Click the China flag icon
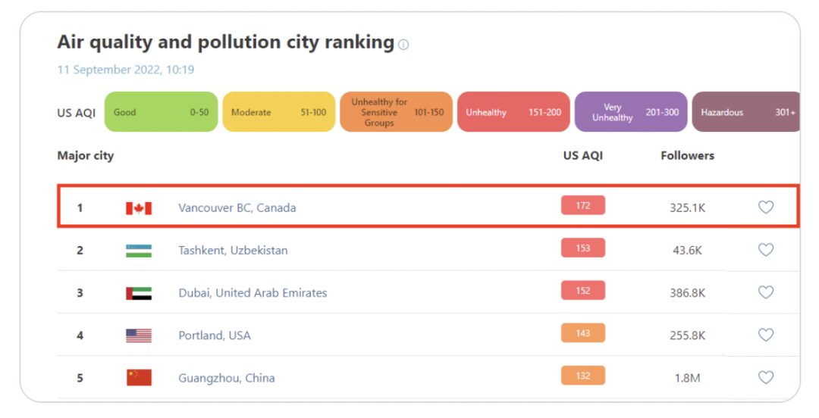Viewport: 819px width, 418px height. (x=139, y=378)
